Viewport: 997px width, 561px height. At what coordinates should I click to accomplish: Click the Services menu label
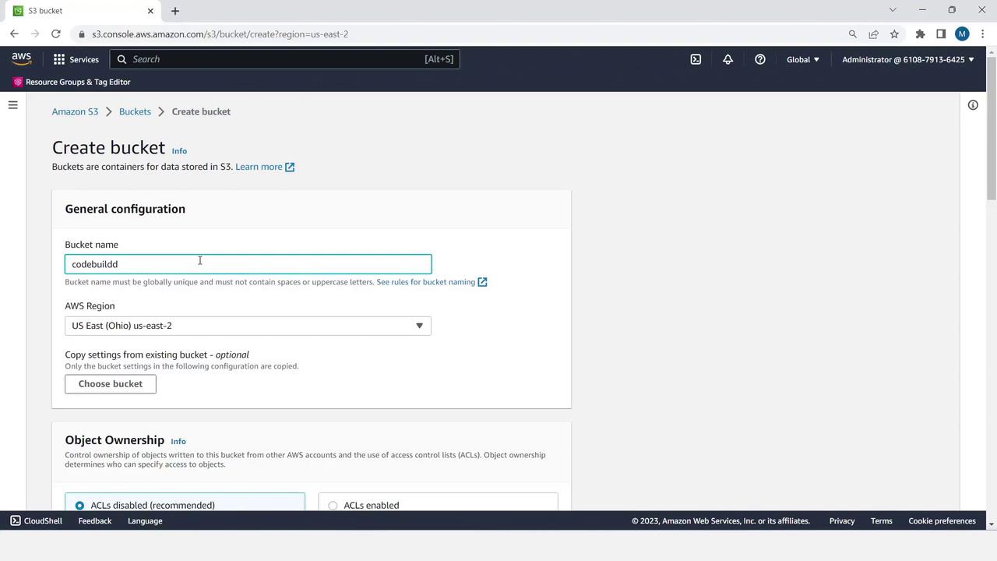coord(84,59)
